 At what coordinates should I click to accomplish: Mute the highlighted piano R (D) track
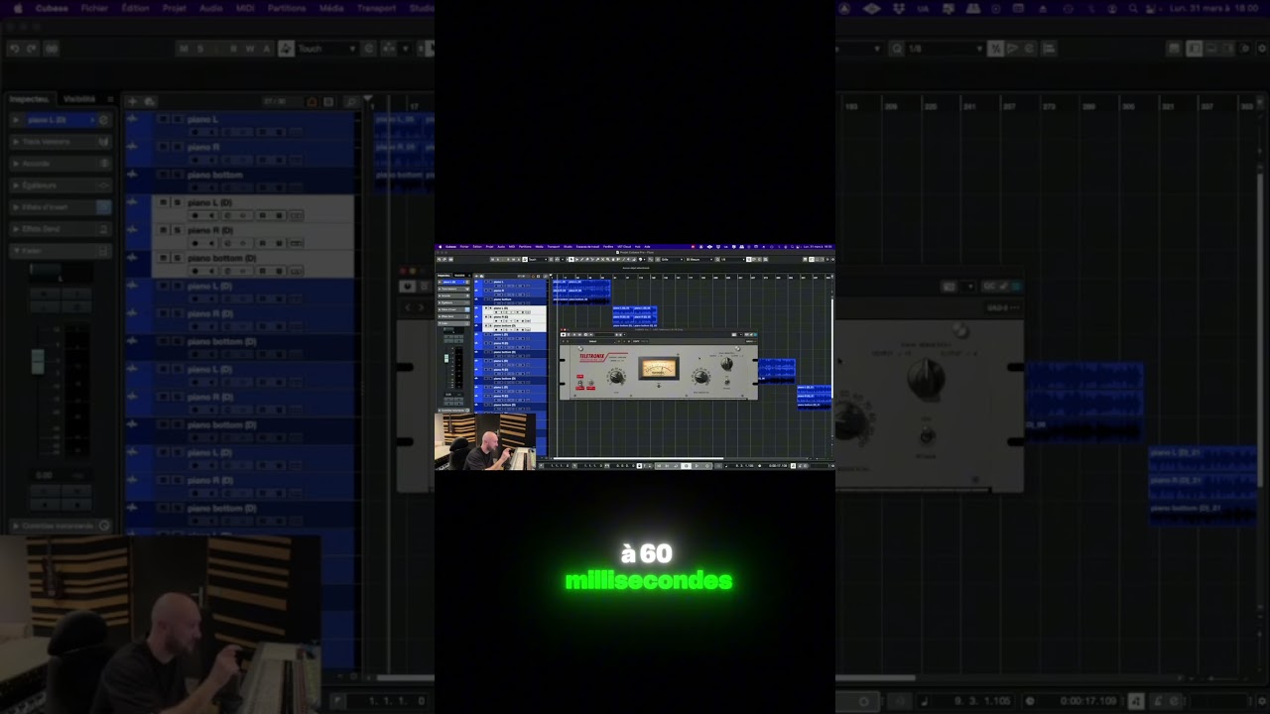click(x=163, y=230)
